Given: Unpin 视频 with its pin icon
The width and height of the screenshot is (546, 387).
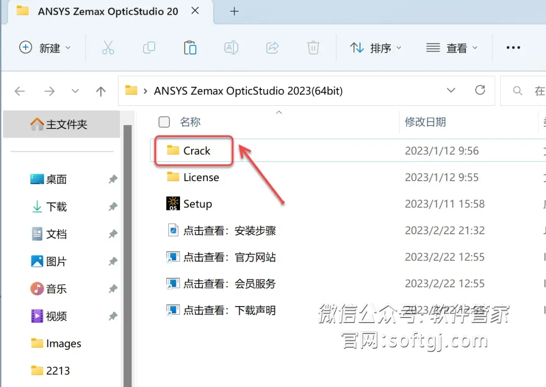Looking at the screenshot, I should coord(112,316).
